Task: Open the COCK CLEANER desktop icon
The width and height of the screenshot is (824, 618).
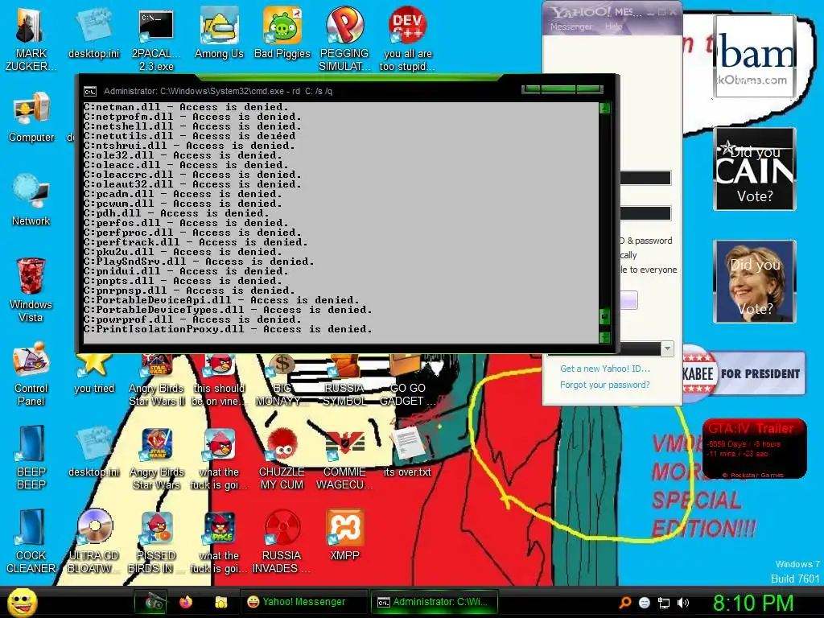Action: coord(31,542)
